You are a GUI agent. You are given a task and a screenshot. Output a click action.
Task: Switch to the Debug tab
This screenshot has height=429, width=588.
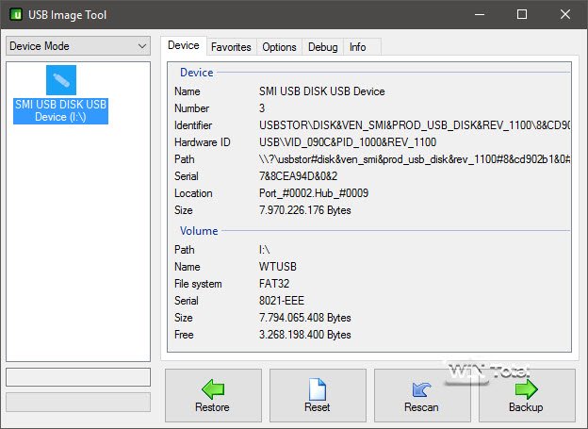point(322,47)
